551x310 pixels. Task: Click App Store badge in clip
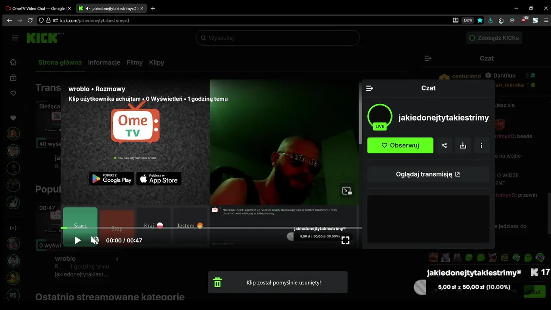pyautogui.click(x=159, y=179)
